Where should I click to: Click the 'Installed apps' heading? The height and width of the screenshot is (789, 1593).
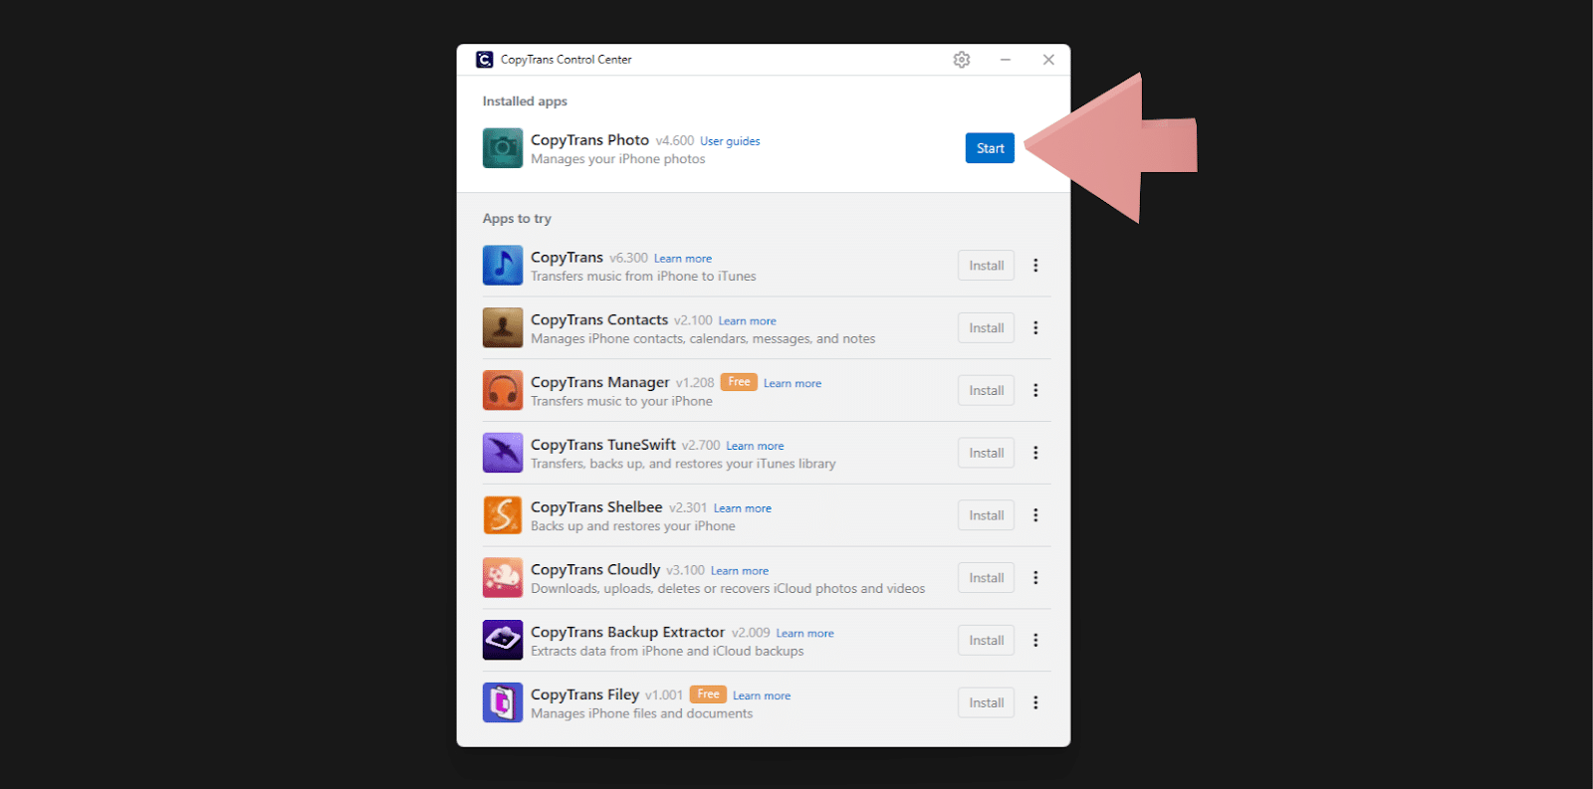pos(525,101)
